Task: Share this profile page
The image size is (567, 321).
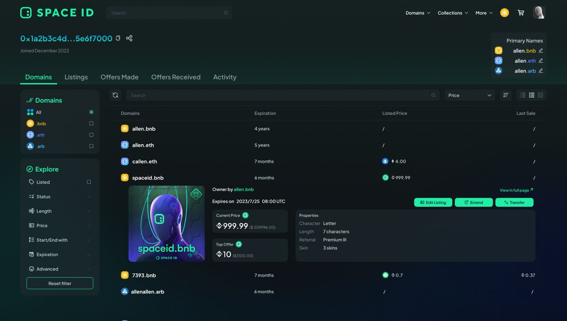Action: pyautogui.click(x=129, y=38)
